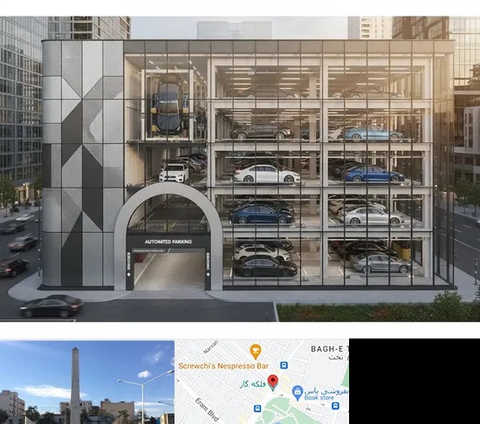Click the black panel beside the map
This screenshot has height=424, width=480.
click(x=415, y=381)
